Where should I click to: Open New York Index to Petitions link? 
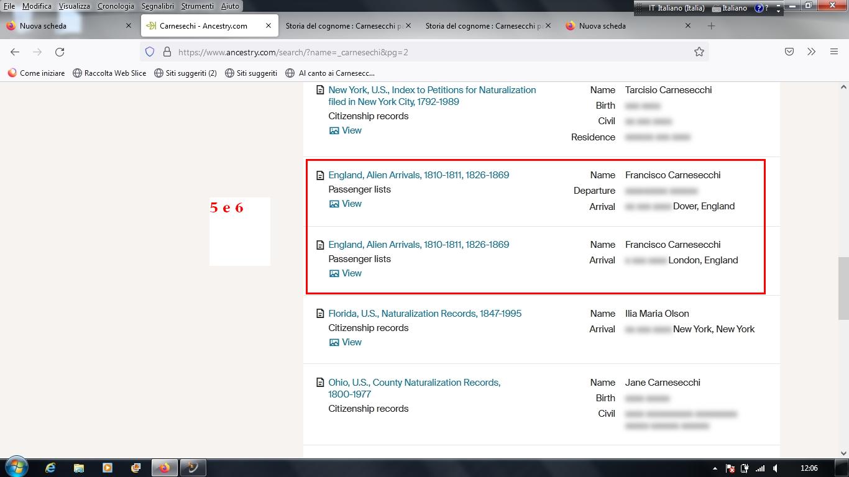pos(432,96)
